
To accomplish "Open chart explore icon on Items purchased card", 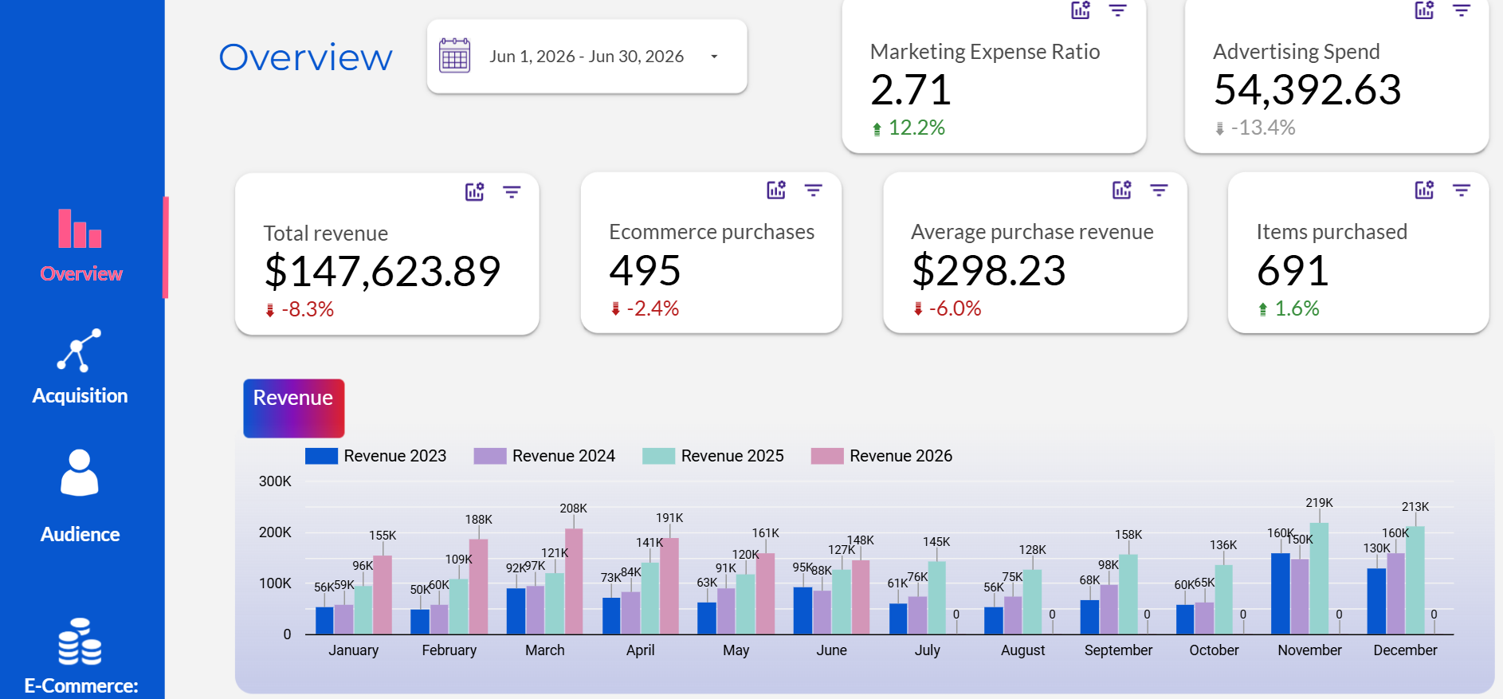I will [x=1424, y=190].
